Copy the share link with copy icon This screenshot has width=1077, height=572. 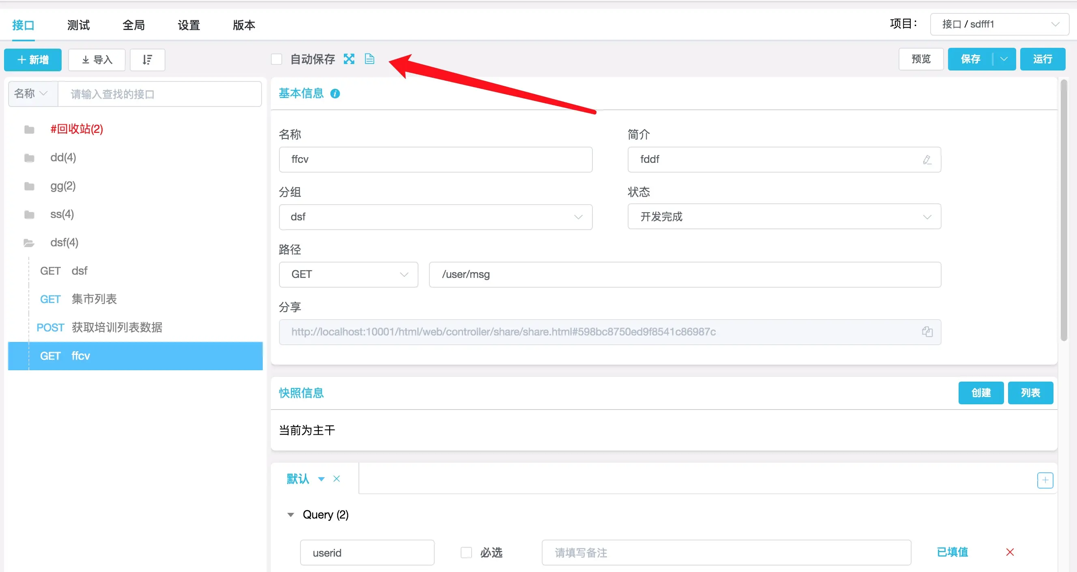click(927, 332)
